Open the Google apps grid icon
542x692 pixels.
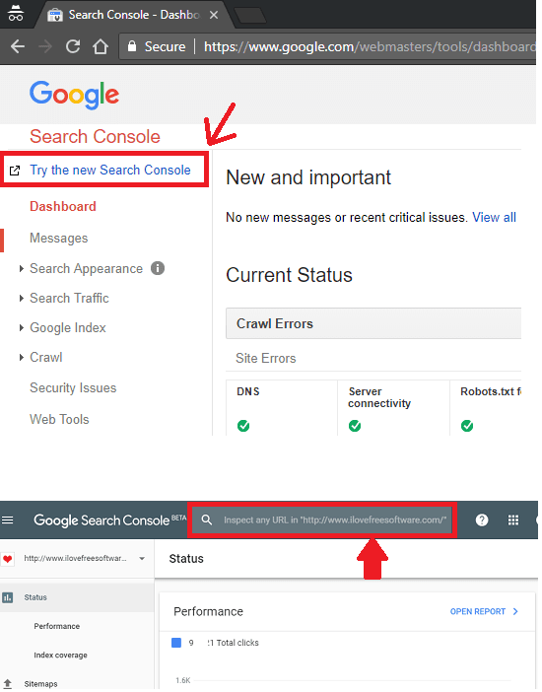[x=513, y=519]
